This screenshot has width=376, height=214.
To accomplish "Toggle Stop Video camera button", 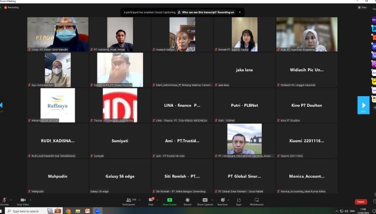I will [x=22, y=200].
